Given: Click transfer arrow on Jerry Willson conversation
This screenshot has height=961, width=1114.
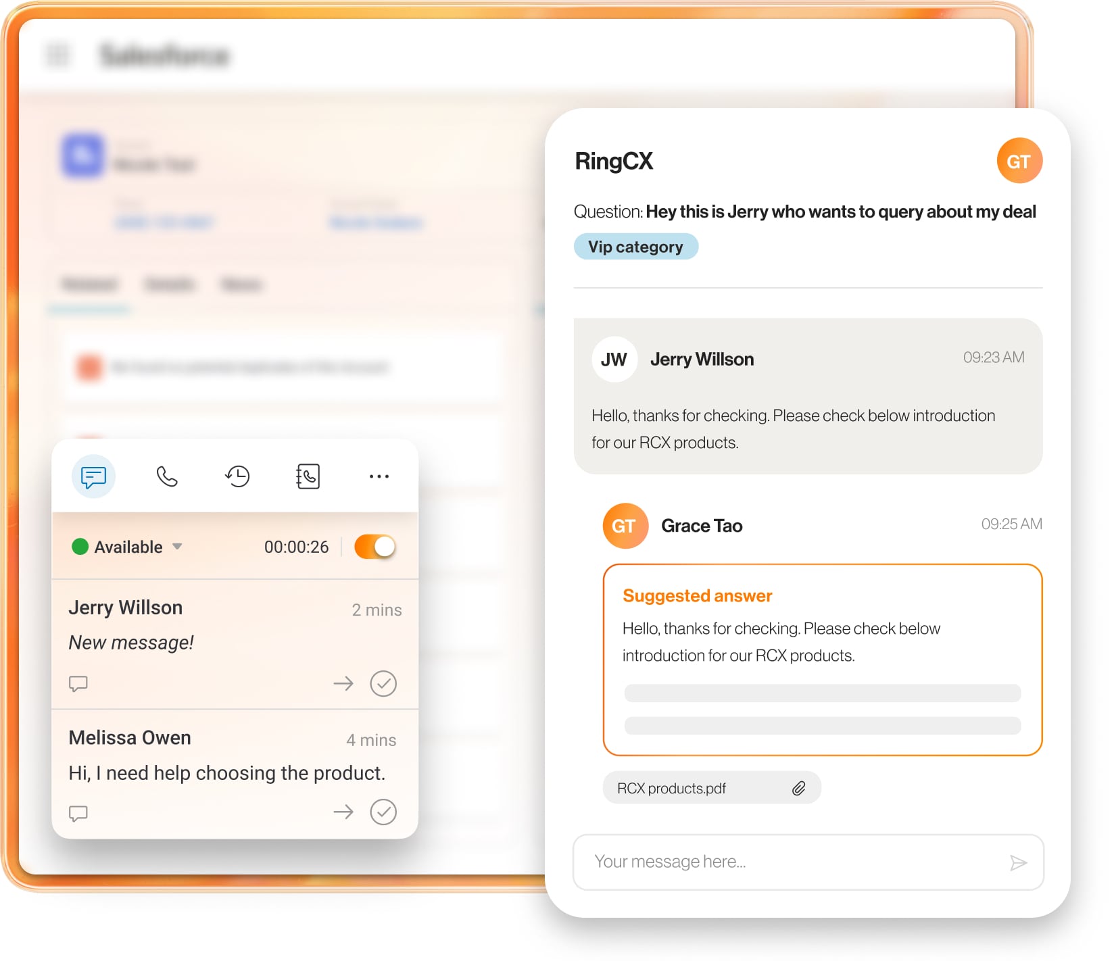Looking at the screenshot, I should coord(343,683).
